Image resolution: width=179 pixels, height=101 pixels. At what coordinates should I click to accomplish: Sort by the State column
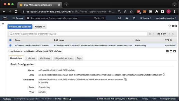138,40
